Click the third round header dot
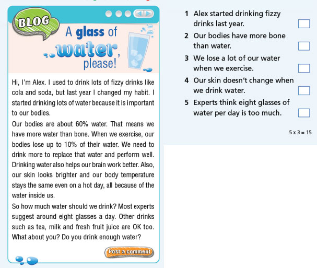Viewport: 317px width, 268px height. coord(128,14)
